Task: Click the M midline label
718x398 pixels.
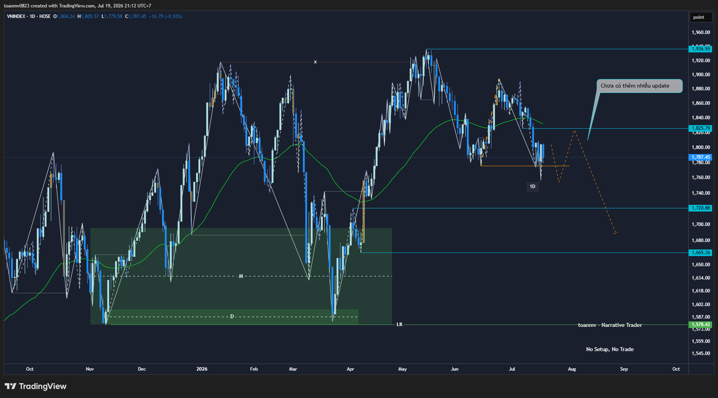Action: coord(241,276)
